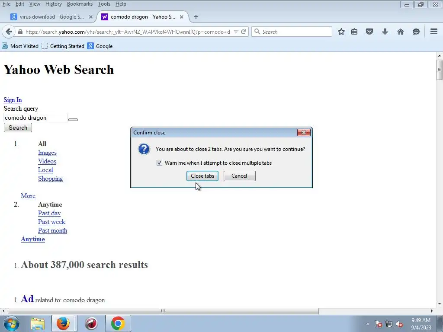Switch to virus download Google tab
Viewport: 443px width, 332px height.
coord(52,17)
